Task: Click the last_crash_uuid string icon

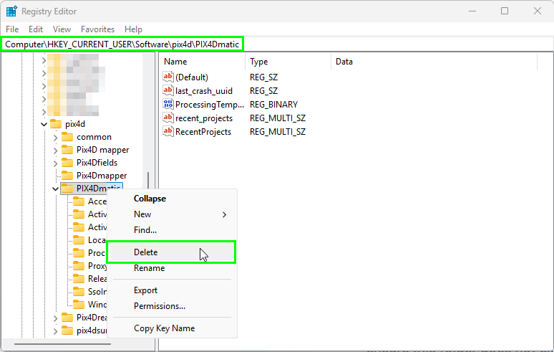Action: click(x=167, y=90)
